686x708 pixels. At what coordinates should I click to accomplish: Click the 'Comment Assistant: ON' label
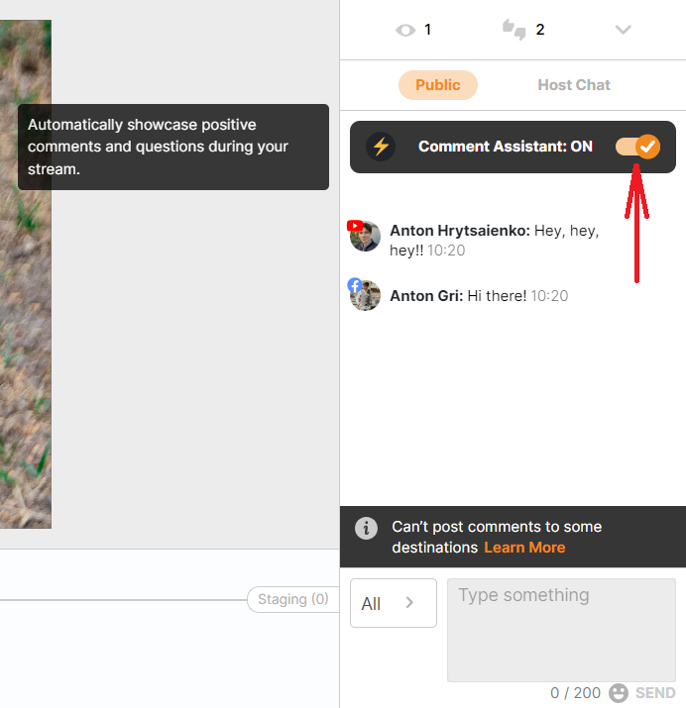pos(506,147)
